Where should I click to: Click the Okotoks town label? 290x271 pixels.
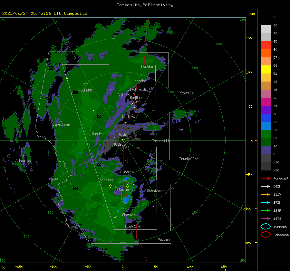129,215
